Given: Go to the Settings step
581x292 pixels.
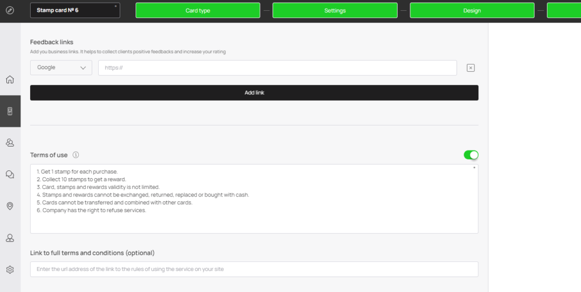Looking at the screenshot, I should tap(335, 10).
